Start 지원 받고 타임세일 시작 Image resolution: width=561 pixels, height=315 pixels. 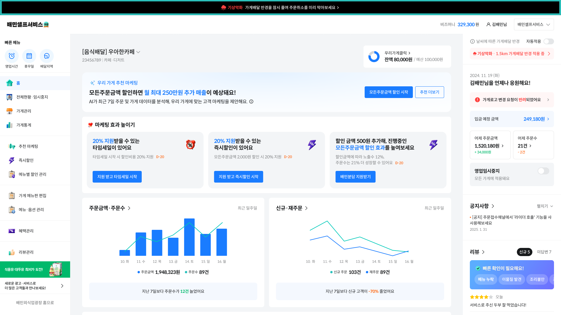tap(117, 177)
